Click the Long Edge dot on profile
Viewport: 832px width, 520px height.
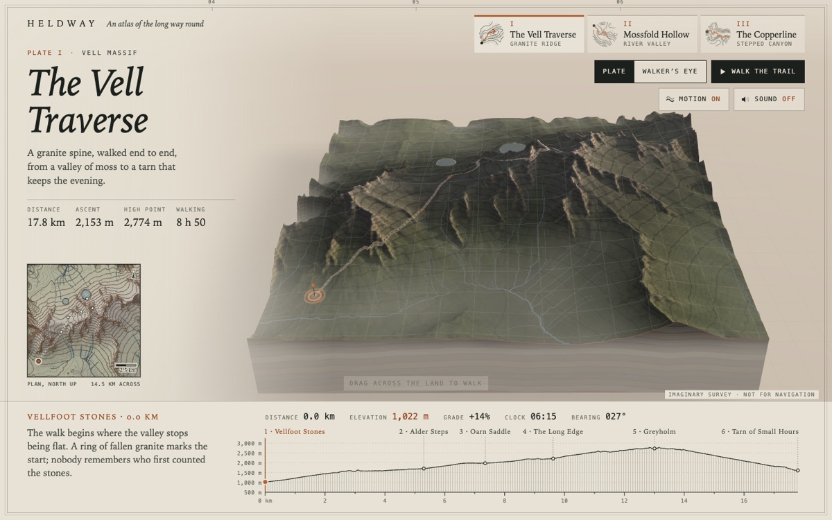(553, 458)
